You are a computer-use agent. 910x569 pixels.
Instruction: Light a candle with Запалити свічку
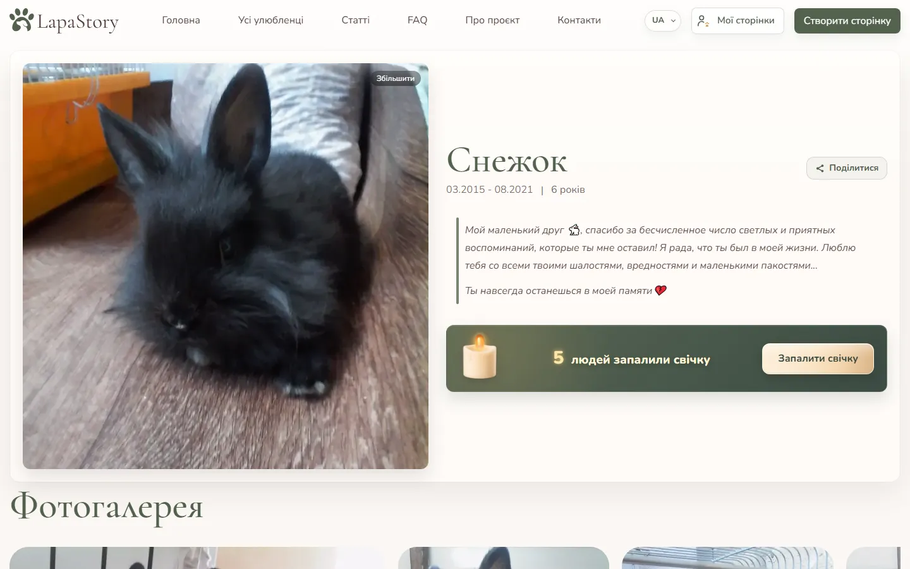[x=818, y=358]
